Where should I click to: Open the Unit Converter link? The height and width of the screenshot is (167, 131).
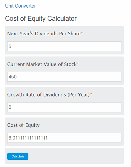(20, 6)
